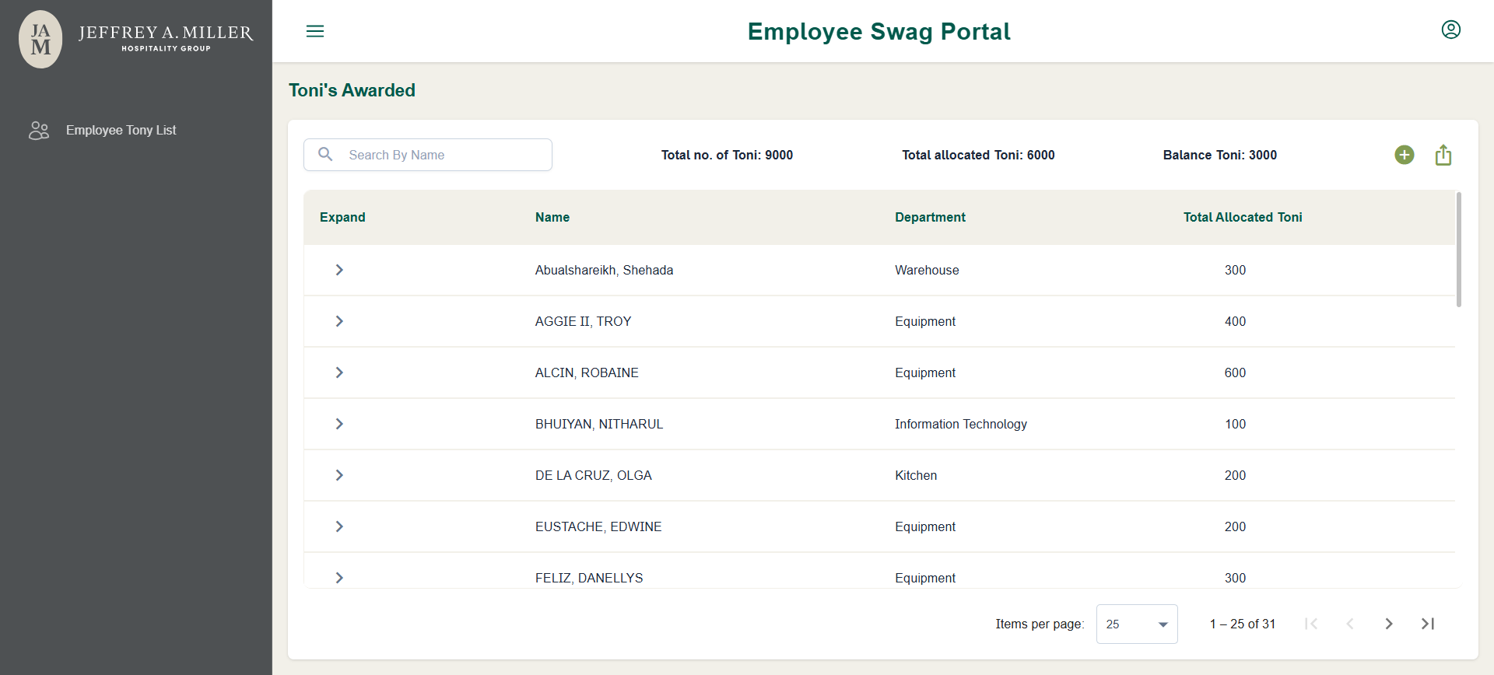Expand the DE LA CRUZ, OLGA row
The height and width of the screenshot is (675, 1494).
(339, 475)
